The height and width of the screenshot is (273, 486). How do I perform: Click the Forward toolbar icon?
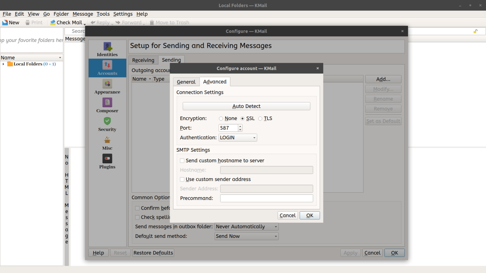[x=118, y=22]
